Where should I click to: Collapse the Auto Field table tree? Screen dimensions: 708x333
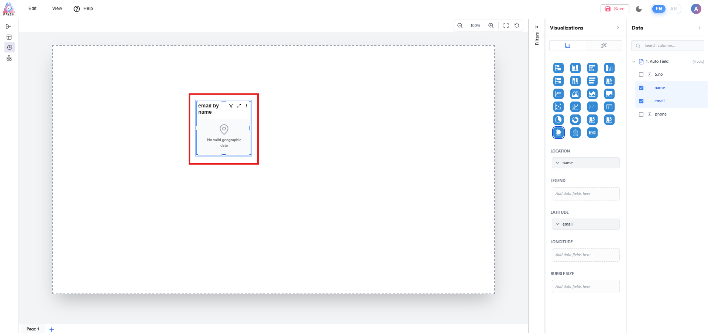[x=634, y=62]
